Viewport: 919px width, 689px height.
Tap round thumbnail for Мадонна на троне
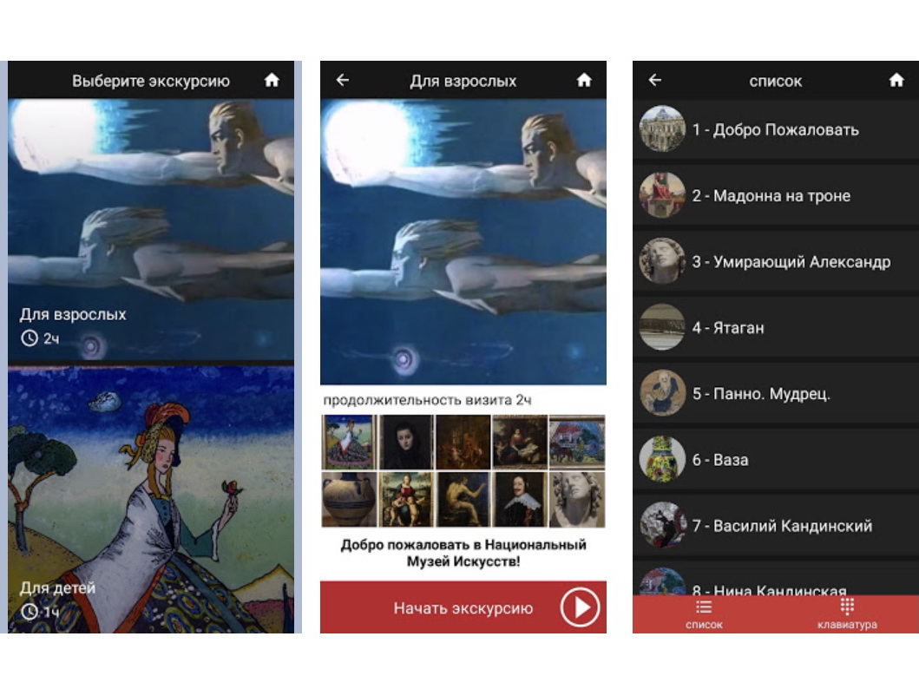click(x=662, y=195)
